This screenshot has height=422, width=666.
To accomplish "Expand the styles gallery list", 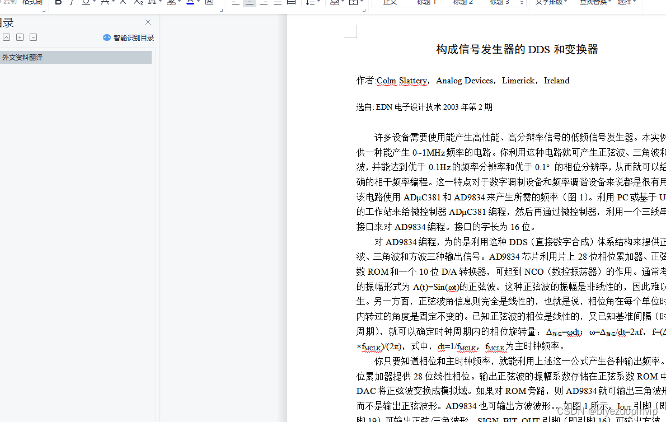I will tap(522, 3).
